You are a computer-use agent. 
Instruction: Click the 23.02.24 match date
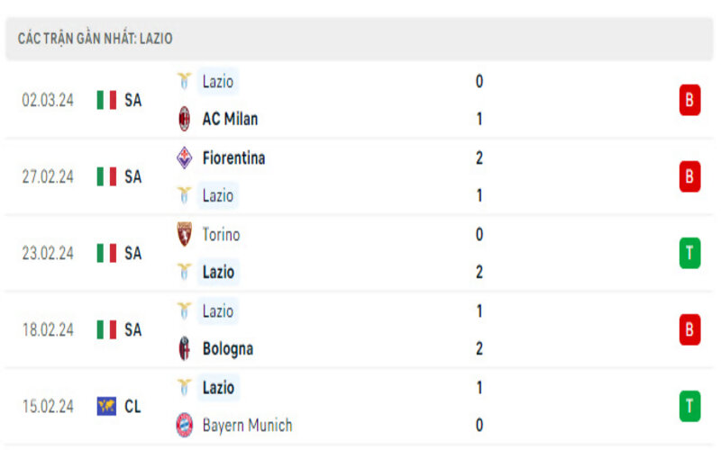[48, 254]
